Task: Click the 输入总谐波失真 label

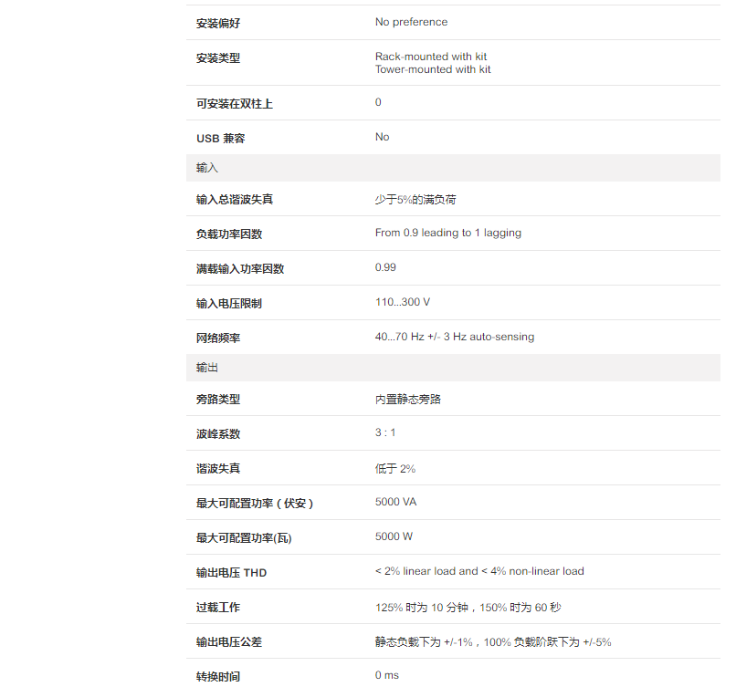Action: (235, 199)
